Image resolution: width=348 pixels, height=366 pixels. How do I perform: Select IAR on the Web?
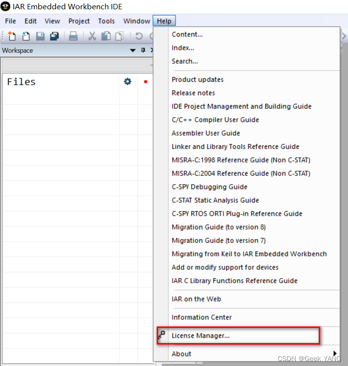(246, 299)
